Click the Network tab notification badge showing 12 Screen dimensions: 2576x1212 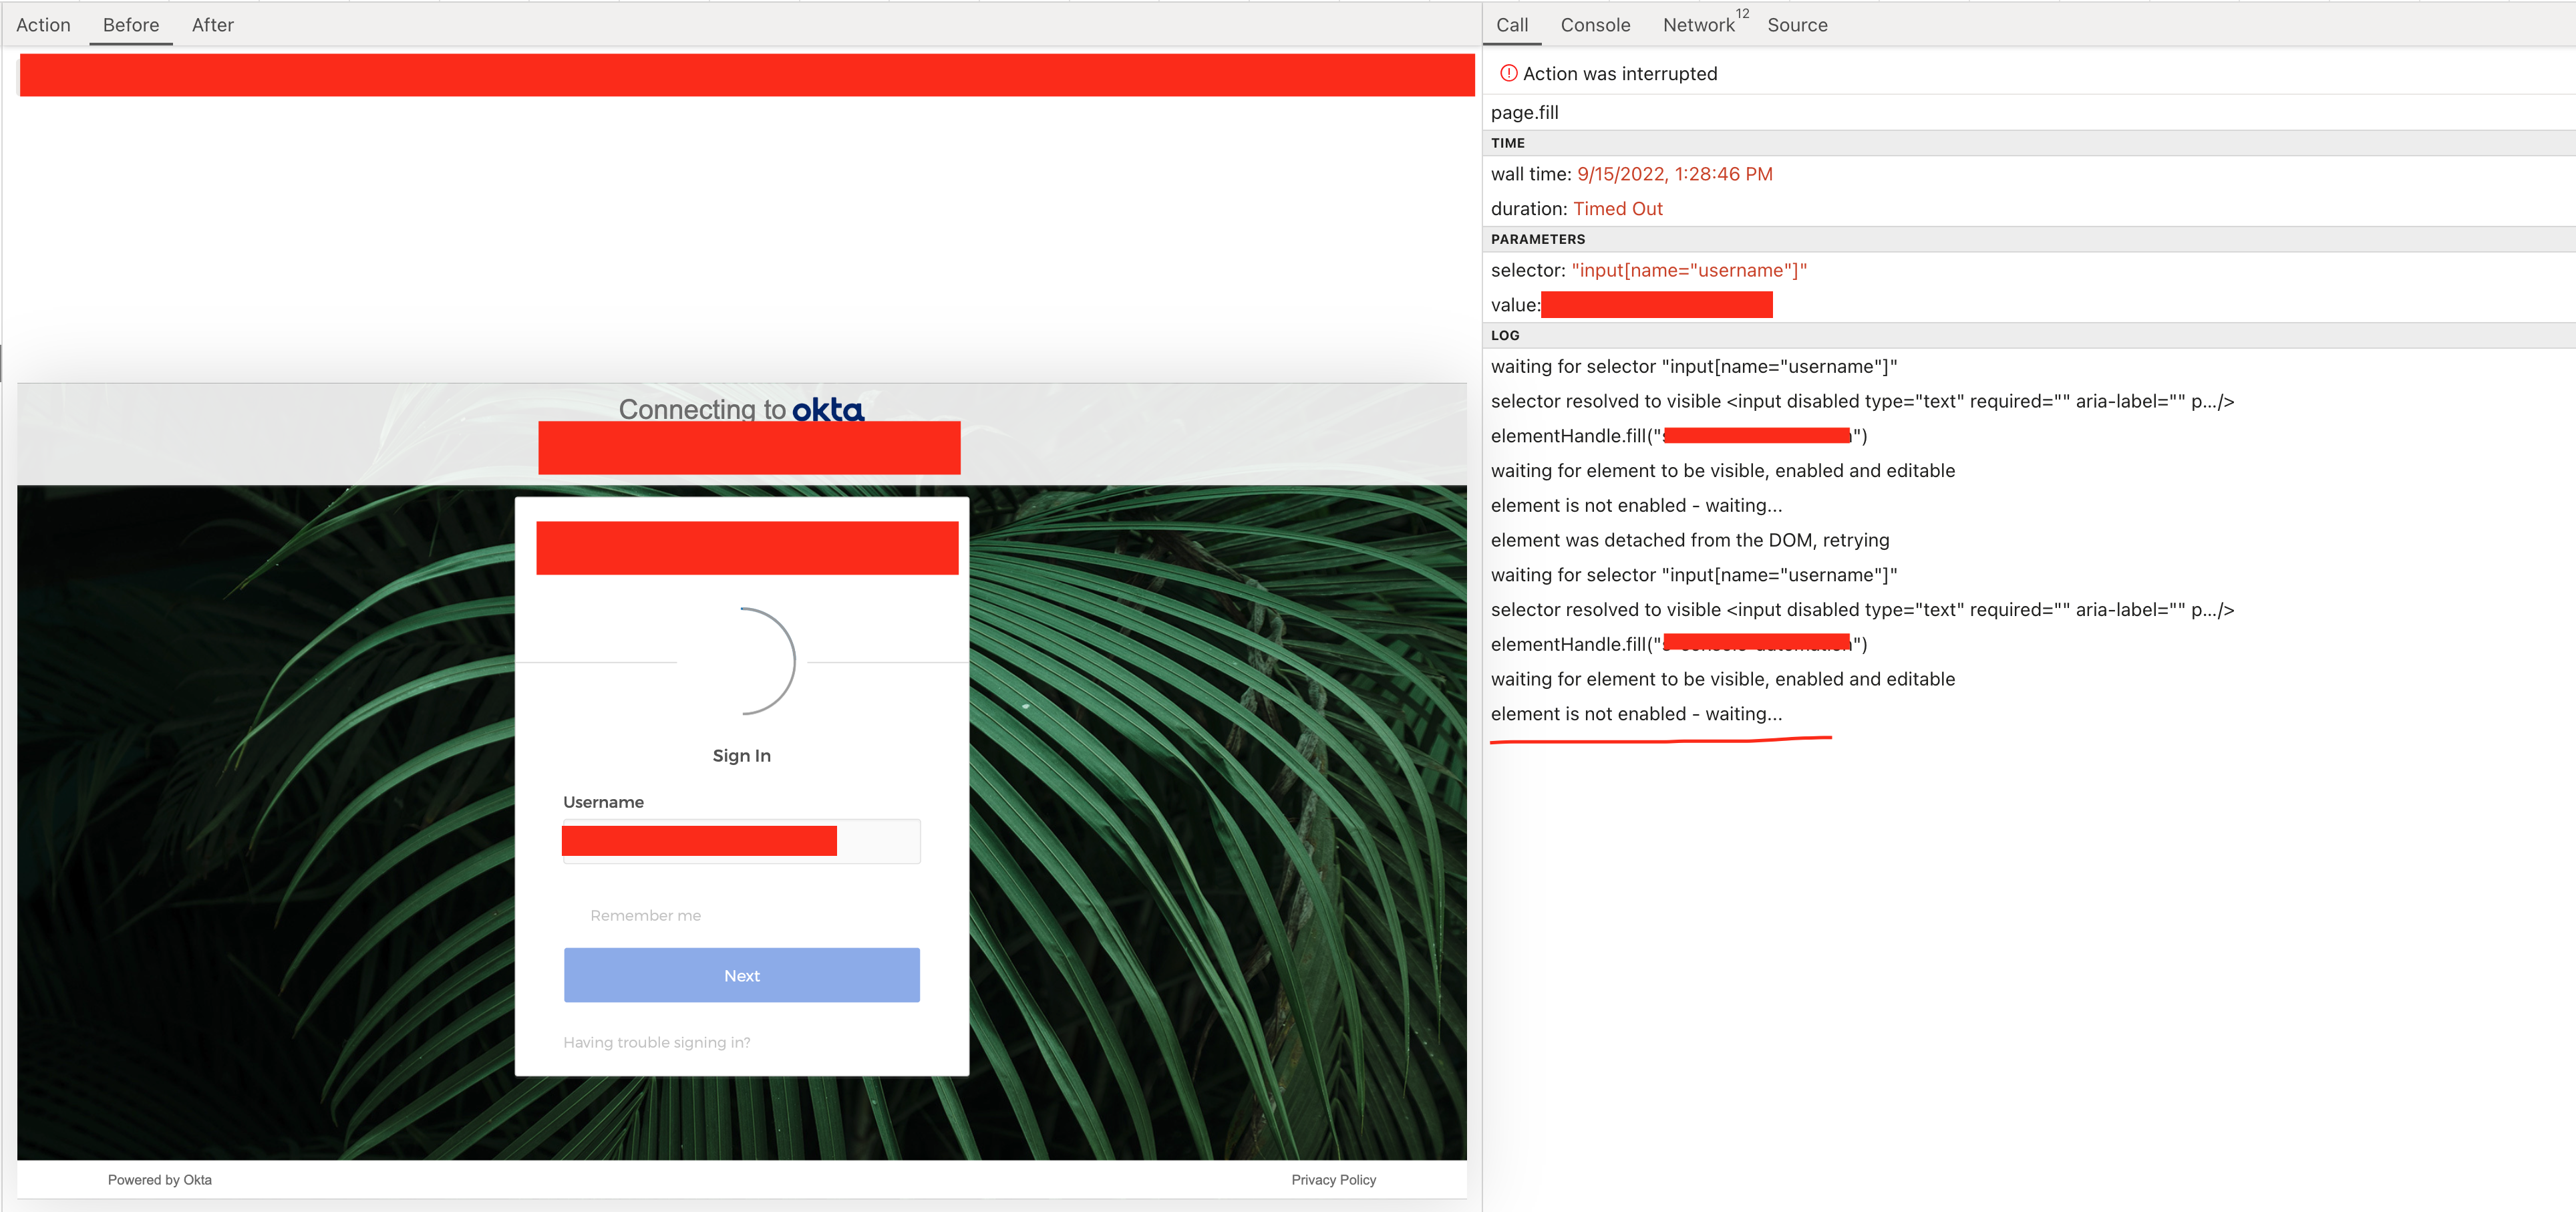(1741, 14)
